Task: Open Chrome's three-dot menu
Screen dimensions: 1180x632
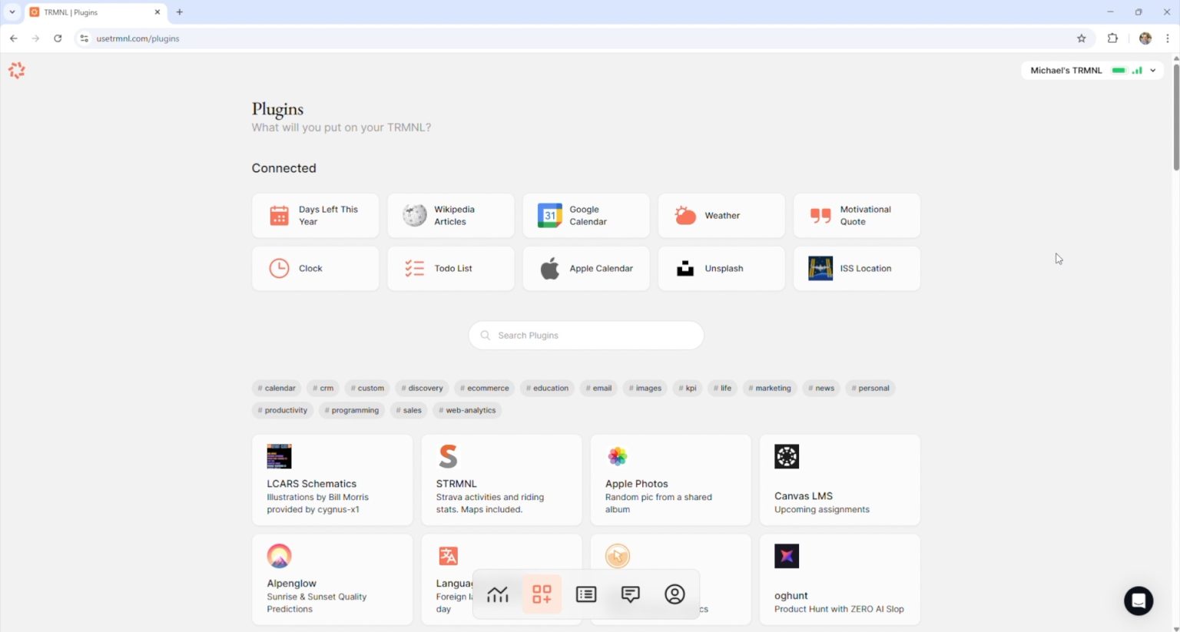Action: (1168, 38)
